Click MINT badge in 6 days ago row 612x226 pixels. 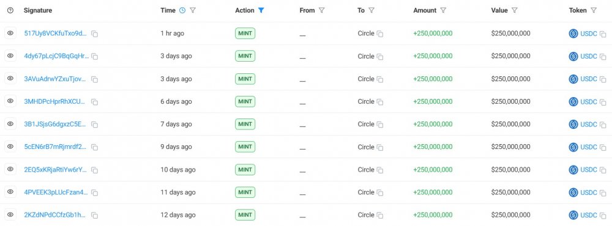pos(245,101)
